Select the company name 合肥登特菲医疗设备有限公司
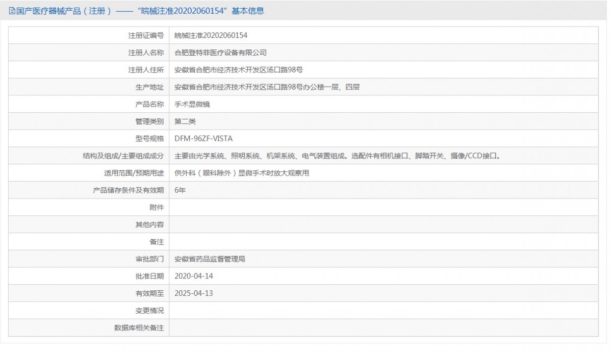The image size is (612, 352). click(x=220, y=53)
